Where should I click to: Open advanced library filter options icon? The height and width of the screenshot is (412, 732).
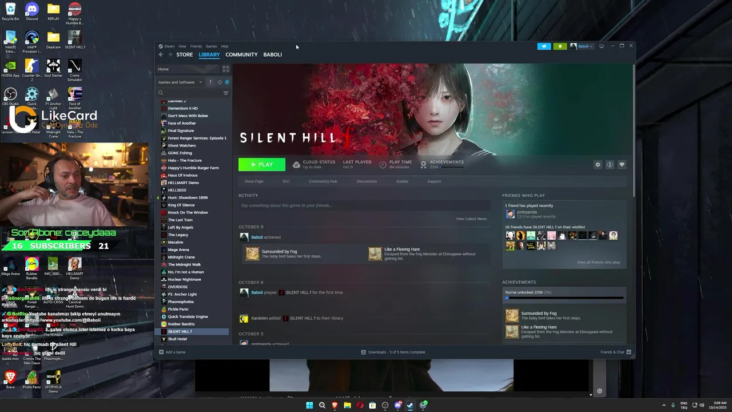226,93
